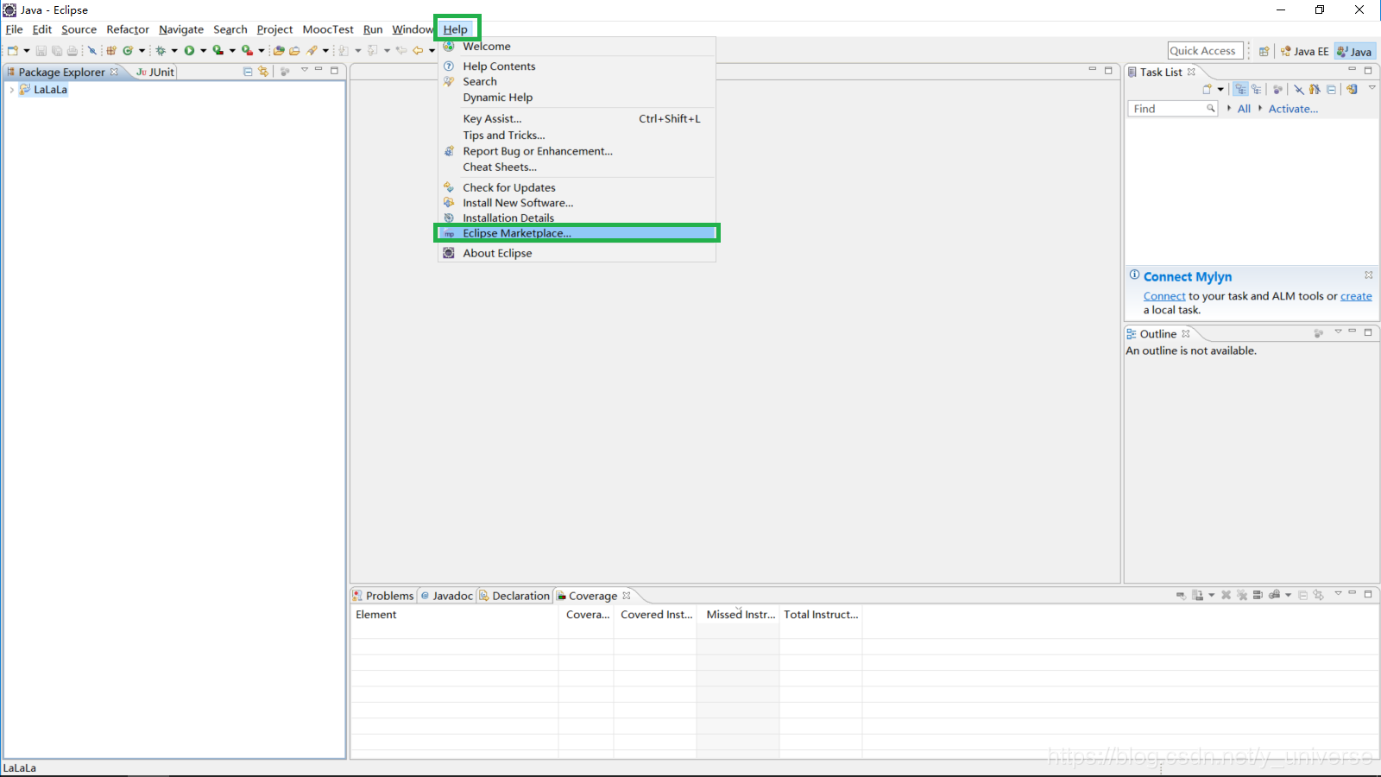This screenshot has height=777, width=1381.
Task: Click Merge Sessions icon in Coverage view
Action: [1258, 595]
